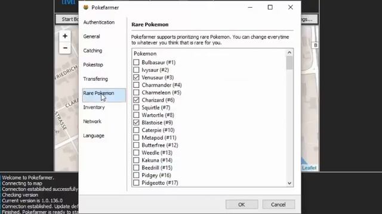Click the Start Bot button behind dialog
382x214 pixels.
[67, 19]
